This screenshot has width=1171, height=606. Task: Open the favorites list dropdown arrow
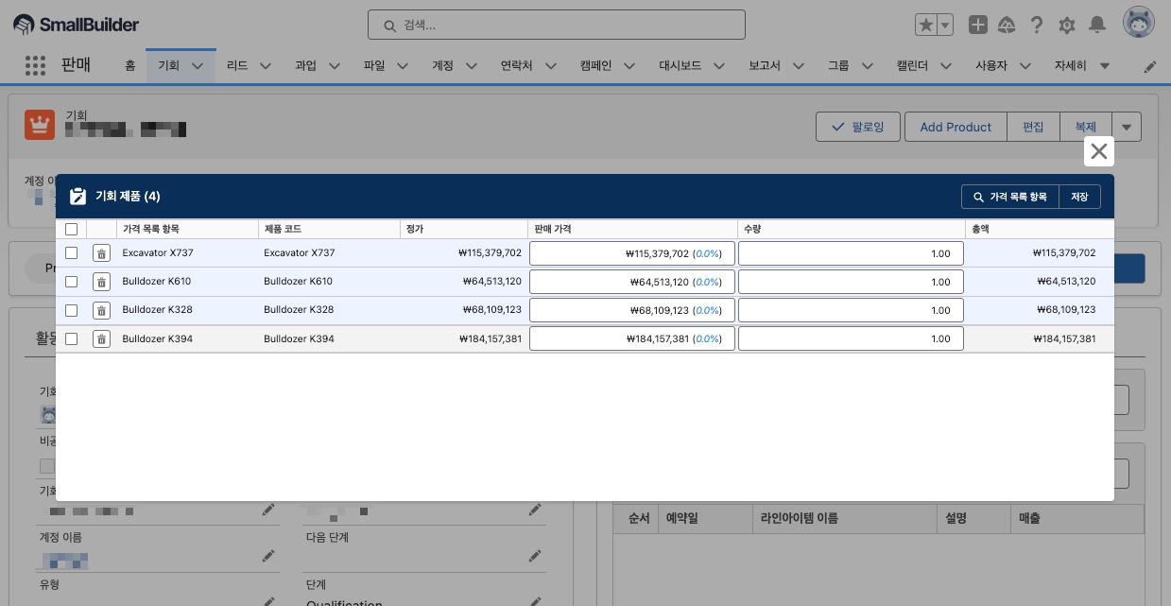click(944, 26)
